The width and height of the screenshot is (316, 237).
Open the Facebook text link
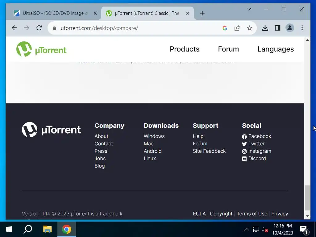(x=260, y=136)
